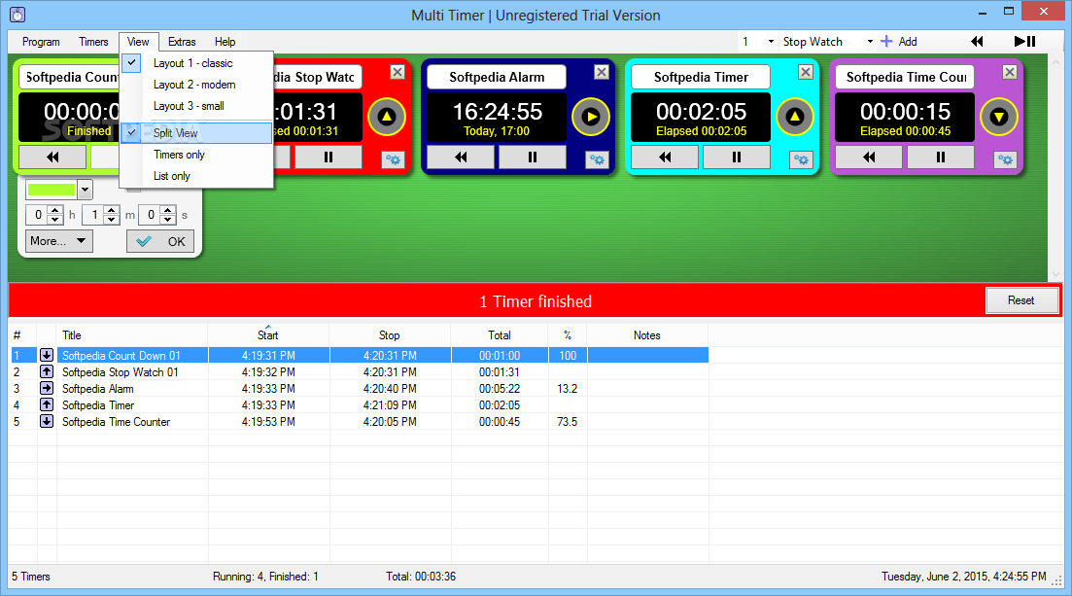The image size is (1072, 596).
Task: Open the Help menu
Action: coord(225,42)
